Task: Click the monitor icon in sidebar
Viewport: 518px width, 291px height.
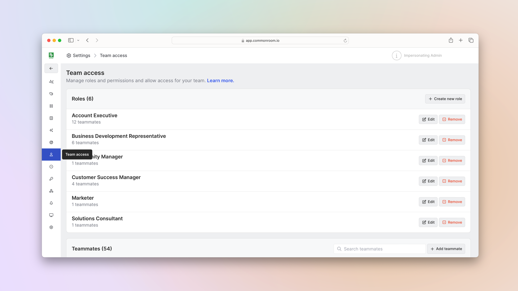Action: (51, 215)
